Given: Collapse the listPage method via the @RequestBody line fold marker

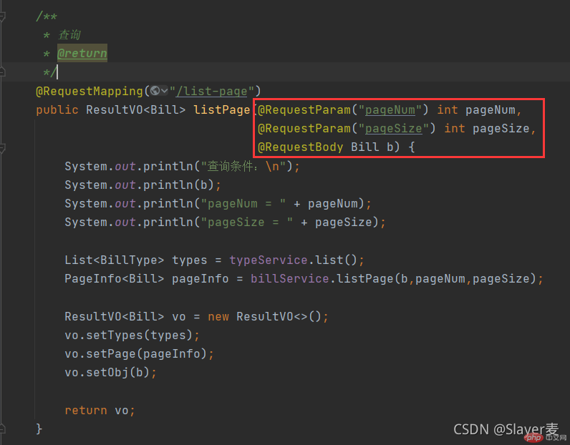Looking at the screenshot, I should coord(2,147).
